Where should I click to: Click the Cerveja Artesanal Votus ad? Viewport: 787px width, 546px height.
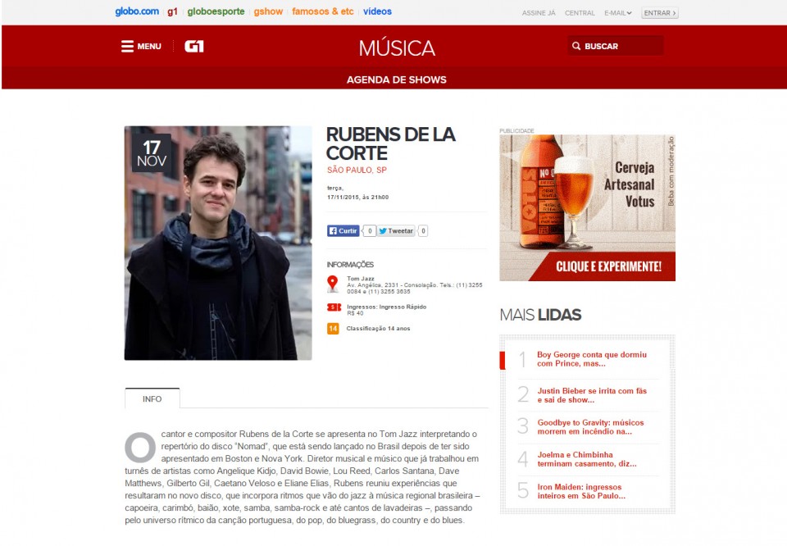tap(587, 207)
